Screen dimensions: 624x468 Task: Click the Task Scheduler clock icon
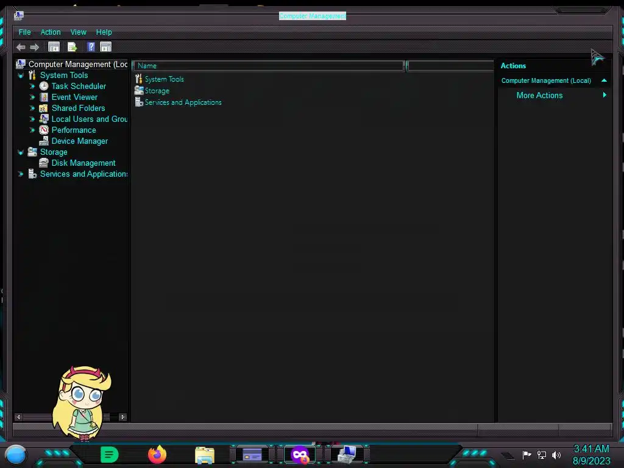click(44, 86)
